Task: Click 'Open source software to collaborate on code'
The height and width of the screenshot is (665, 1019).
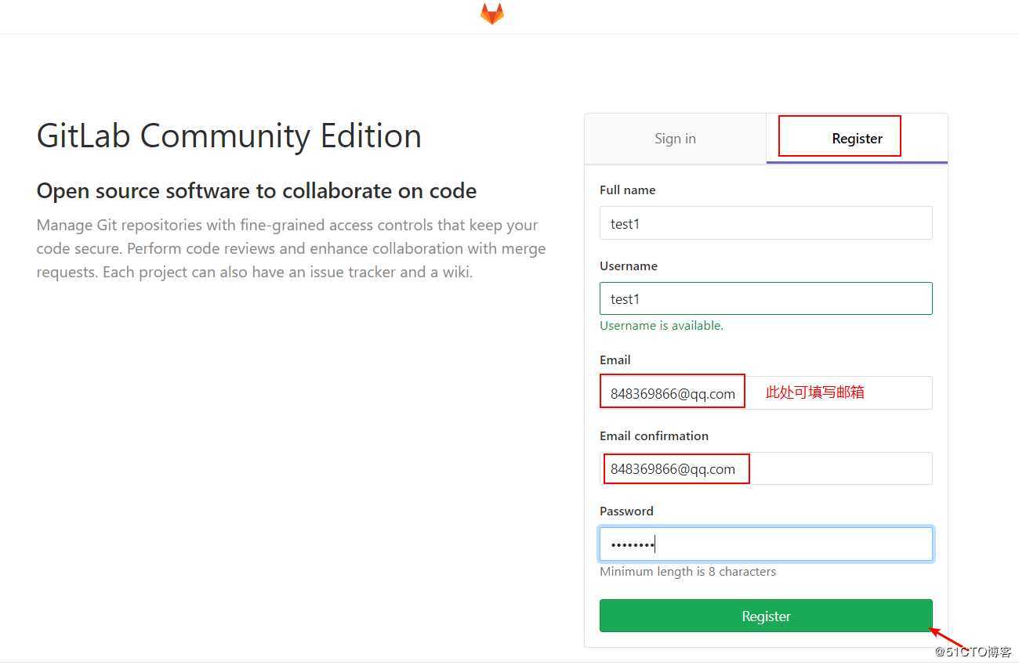Action: (256, 191)
